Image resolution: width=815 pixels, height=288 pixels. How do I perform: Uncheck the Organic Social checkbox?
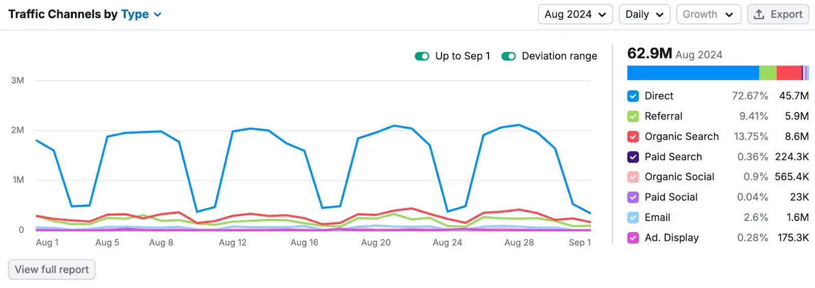coord(633,177)
